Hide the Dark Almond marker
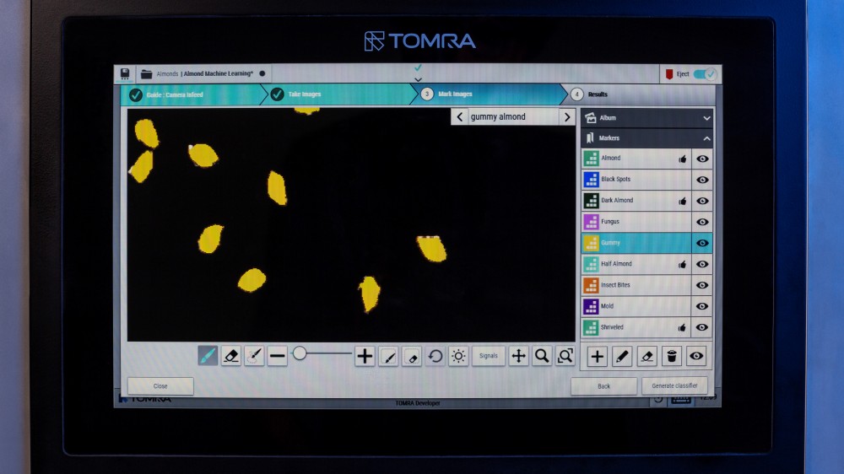Viewport: 844px width, 474px height. pos(702,201)
